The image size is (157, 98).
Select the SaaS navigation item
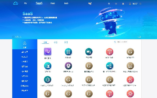tap(39, 3)
